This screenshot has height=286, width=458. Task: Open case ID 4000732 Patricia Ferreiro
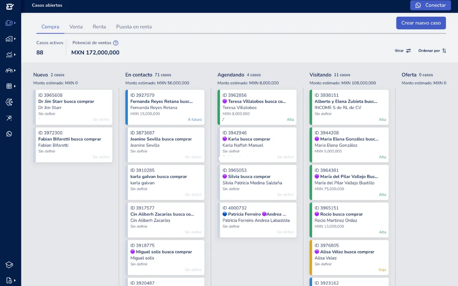point(257,220)
